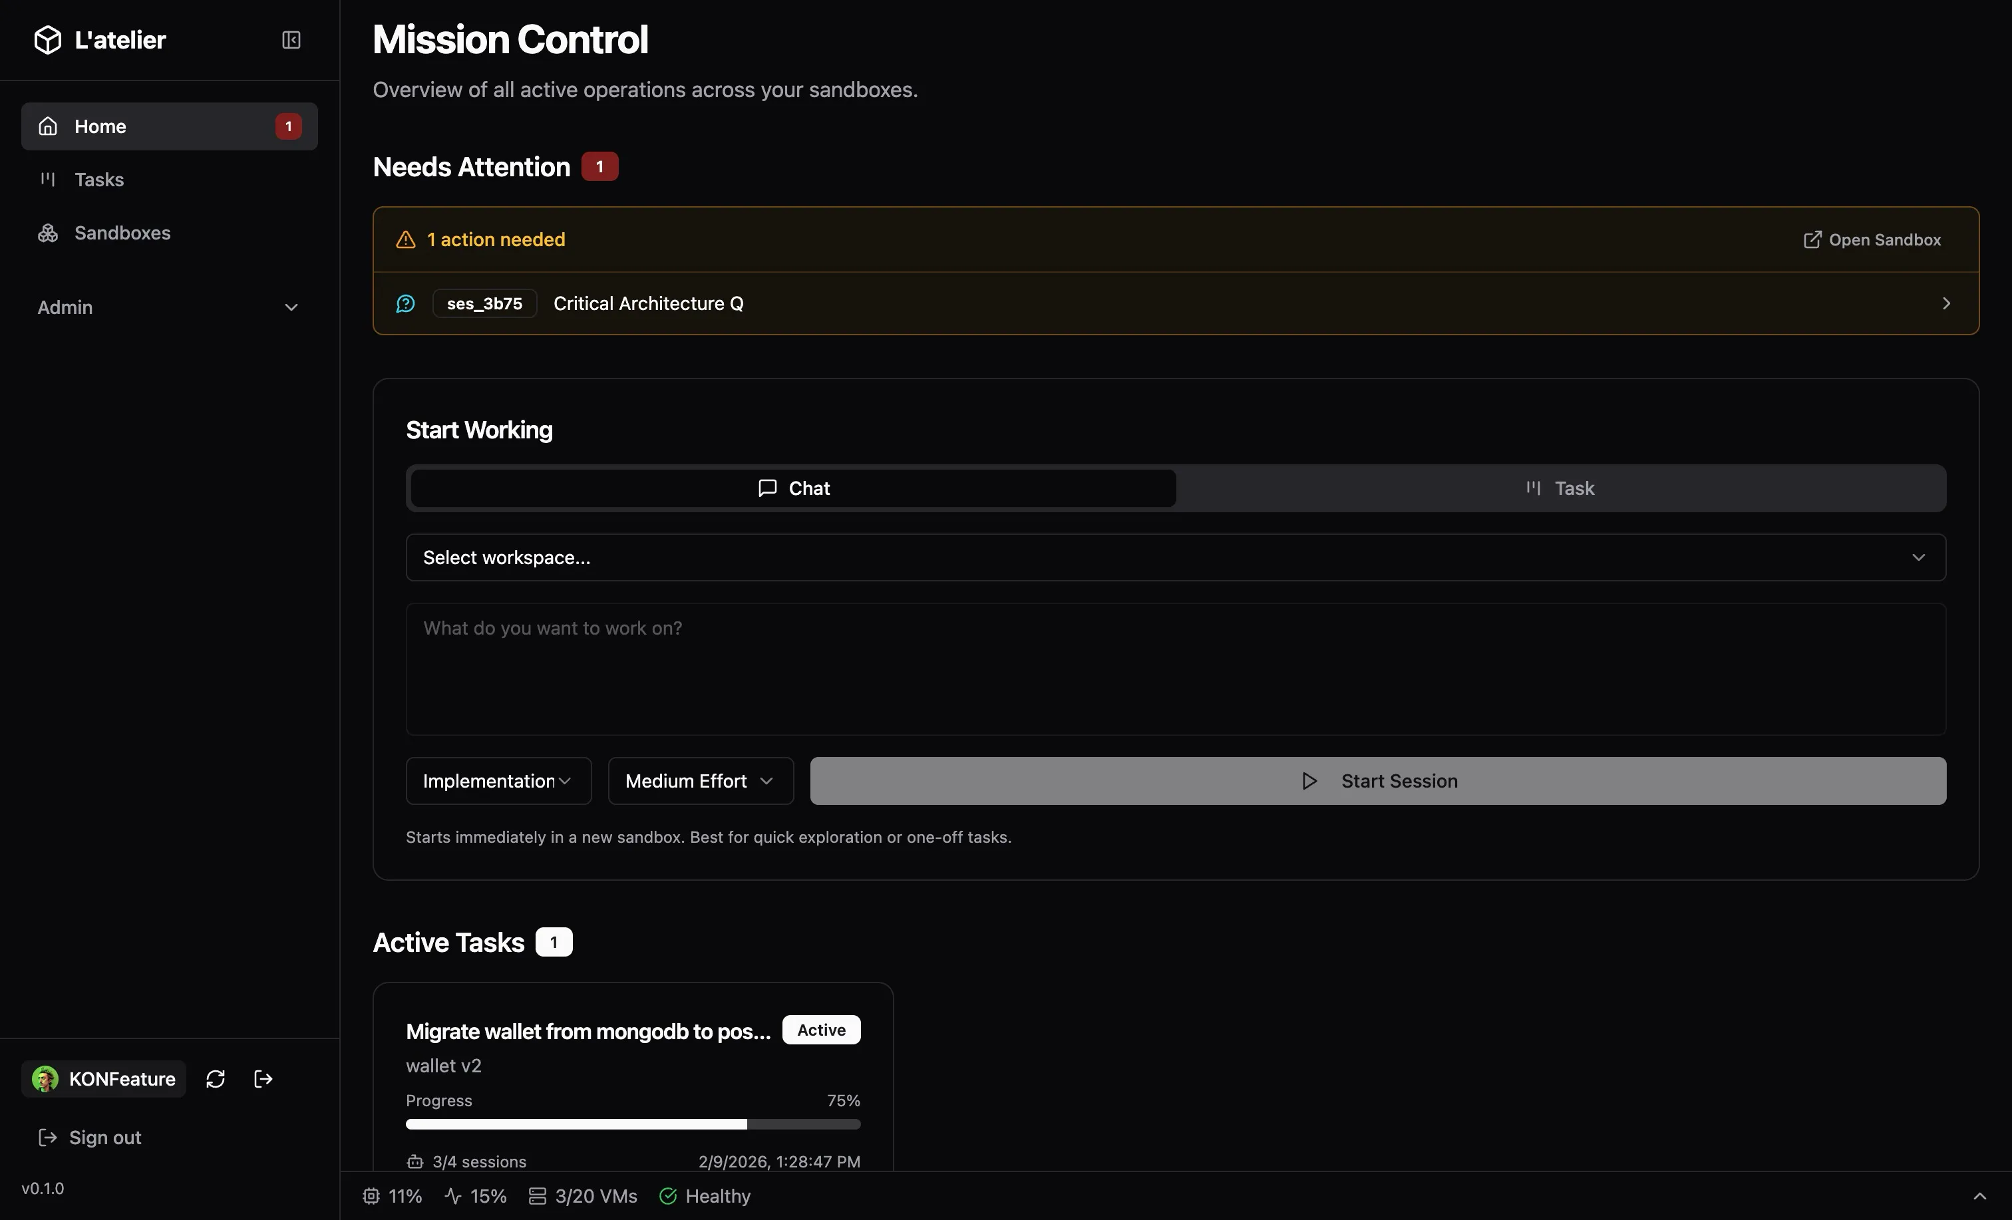2012x1220 pixels.
Task: Click the 'Healthy' status text
Action: point(718,1195)
